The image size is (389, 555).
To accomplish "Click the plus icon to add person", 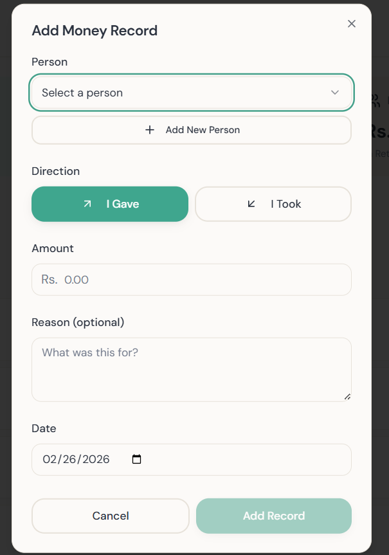I will pyautogui.click(x=150, y=129).
